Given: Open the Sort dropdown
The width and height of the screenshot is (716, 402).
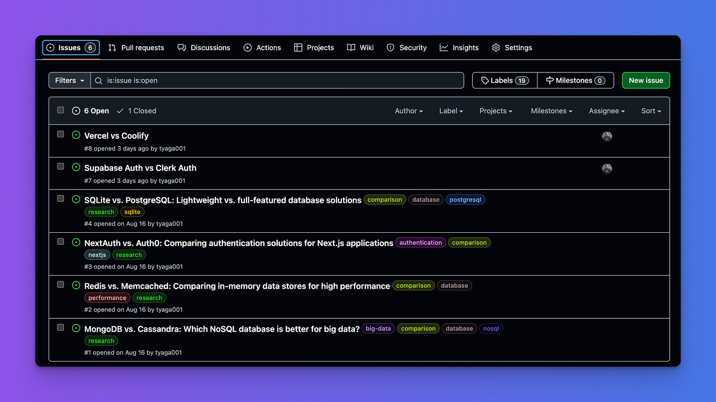Looking at the screenshot, I should click(651, 111).
